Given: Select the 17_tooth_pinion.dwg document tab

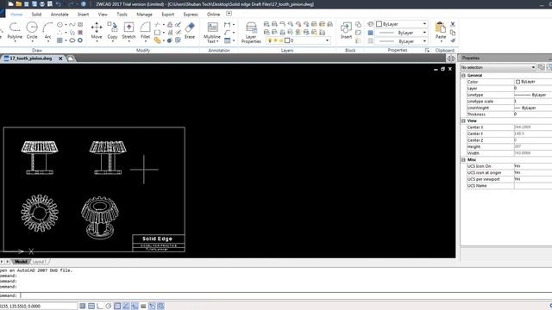Looking at the screenshot, I should [x=31, y=59].
